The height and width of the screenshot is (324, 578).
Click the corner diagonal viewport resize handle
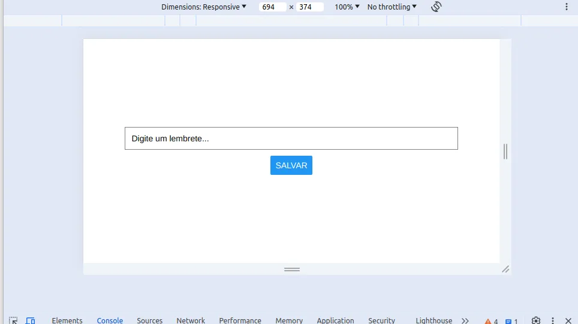pos(506,269)
